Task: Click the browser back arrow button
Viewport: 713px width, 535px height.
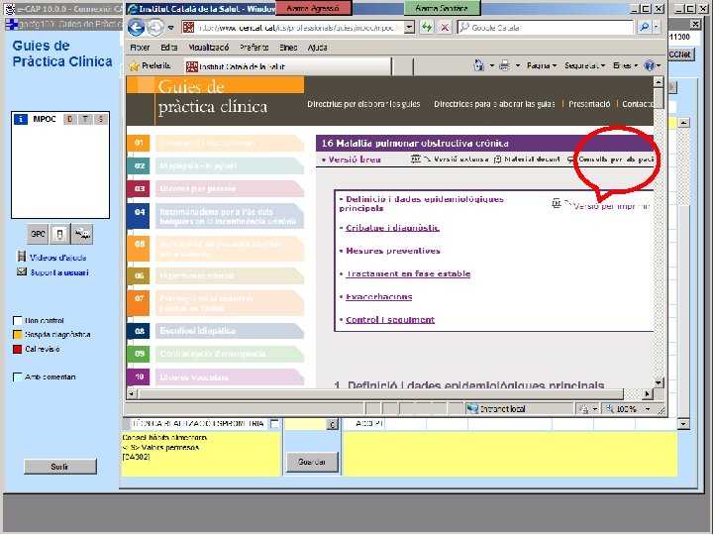Action: 136,28
